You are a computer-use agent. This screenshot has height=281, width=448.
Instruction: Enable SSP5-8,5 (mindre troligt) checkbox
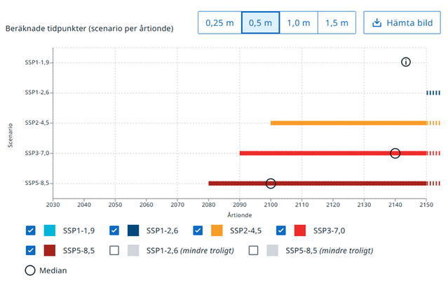[x=254, y=250]
